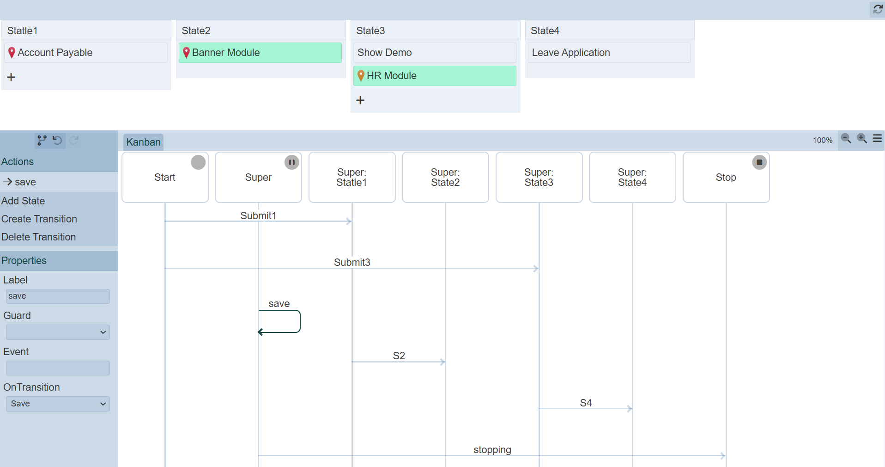Choose Delete Transition action
This screenshot has width=885, height=467.
(39, 237)
